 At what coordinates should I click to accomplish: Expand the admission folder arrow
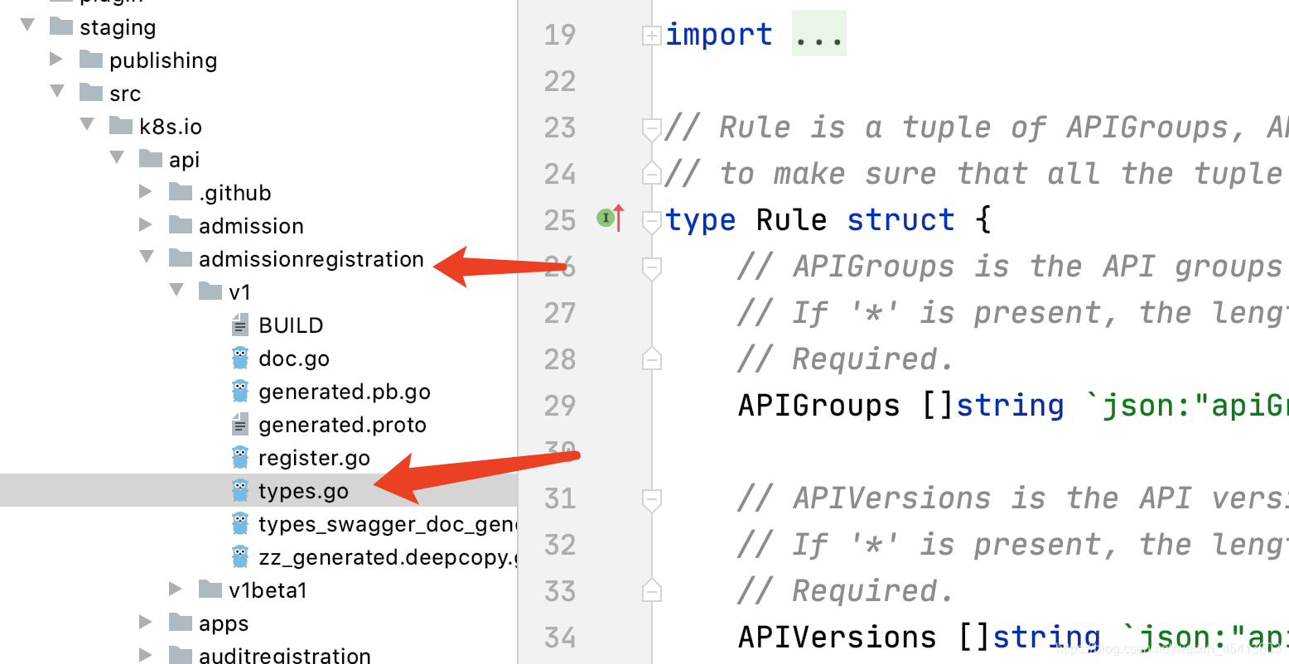click(x=146, y=224)
